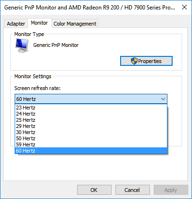Choose 23 Hertz from the list

91,108
